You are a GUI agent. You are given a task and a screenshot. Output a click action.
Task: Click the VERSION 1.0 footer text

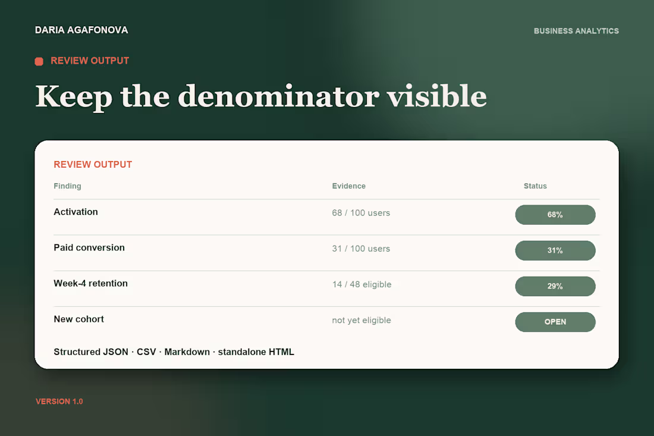[59, 402]
